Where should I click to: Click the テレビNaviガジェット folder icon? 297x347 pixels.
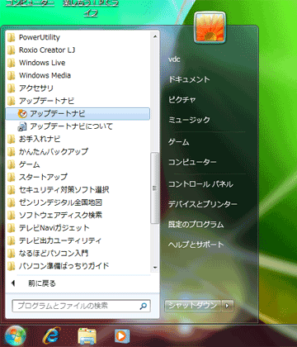coord(12,228)
